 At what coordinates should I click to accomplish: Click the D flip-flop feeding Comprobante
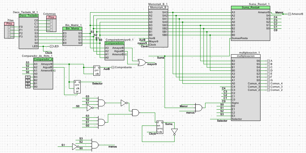coord(97,70)
